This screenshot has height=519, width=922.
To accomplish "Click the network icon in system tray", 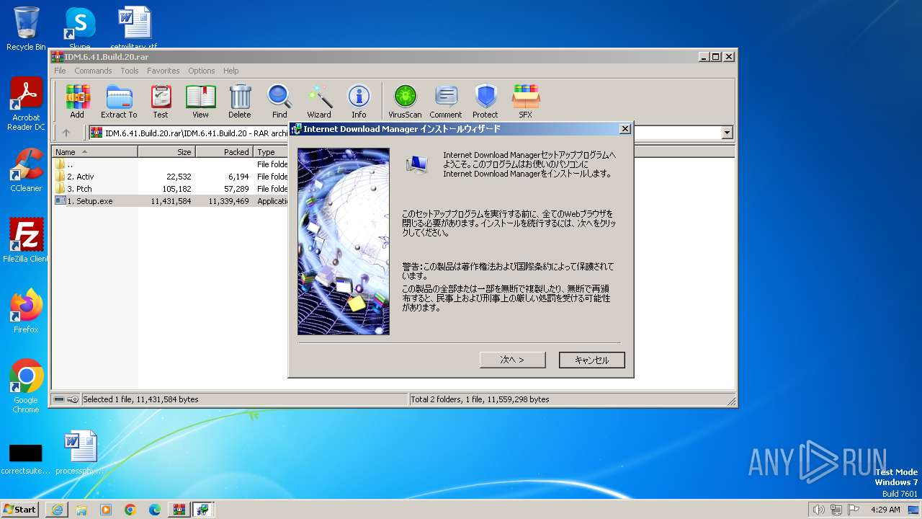I will (836, 510).
